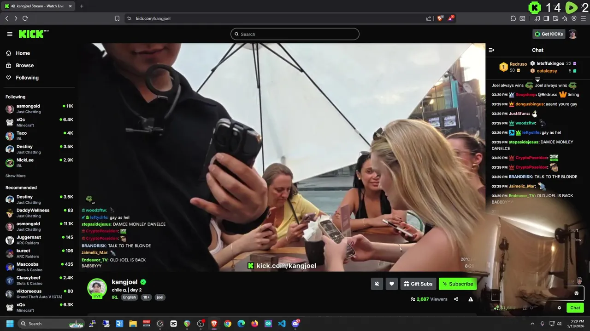Expand the pinned leaderboard handle in chat

pyautogui.click(x=537, y=80)
